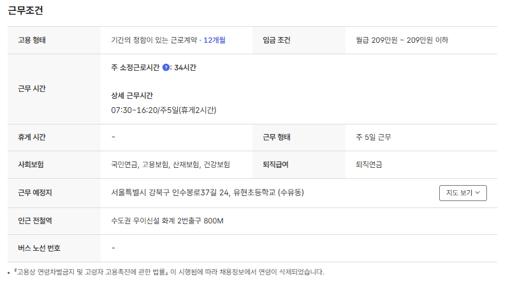Click the 사회보험 insurance list text
The width and height of the screenshot is (531, 300).
click(x=170, y=164)
